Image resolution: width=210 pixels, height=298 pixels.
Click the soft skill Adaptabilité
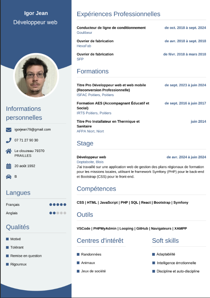click(166, 254)
